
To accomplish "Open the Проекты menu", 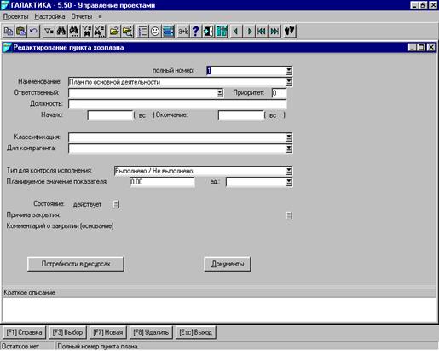I will (16, 16).
